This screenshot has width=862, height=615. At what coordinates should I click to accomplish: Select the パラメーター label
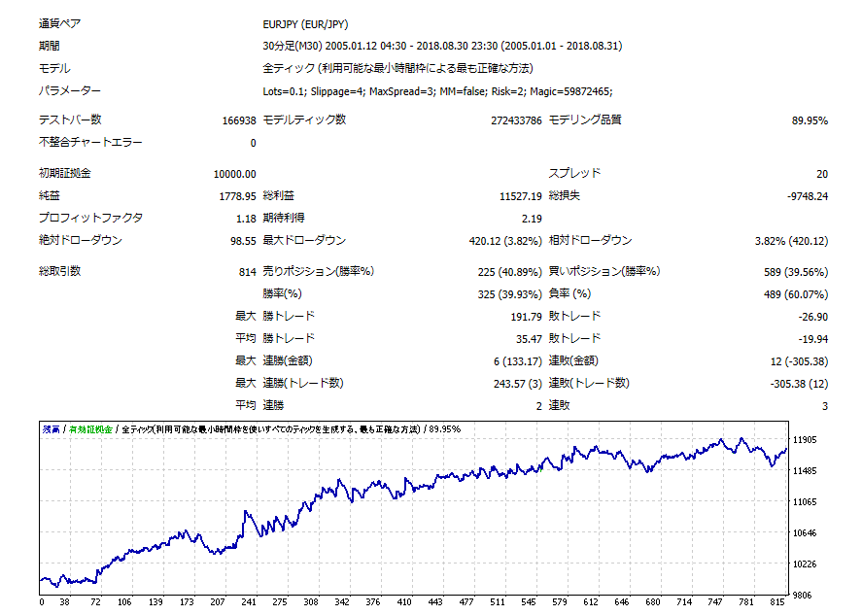(x=70, y=90)
